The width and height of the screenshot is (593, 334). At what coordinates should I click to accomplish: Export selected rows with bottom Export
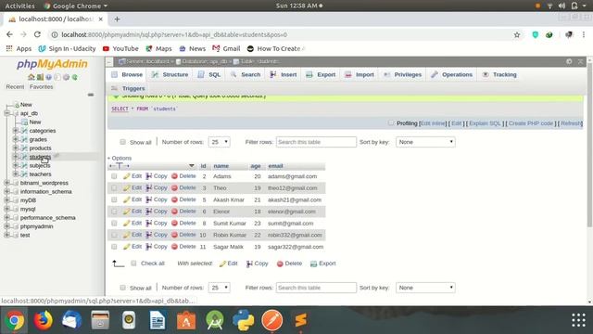point(323,263)
